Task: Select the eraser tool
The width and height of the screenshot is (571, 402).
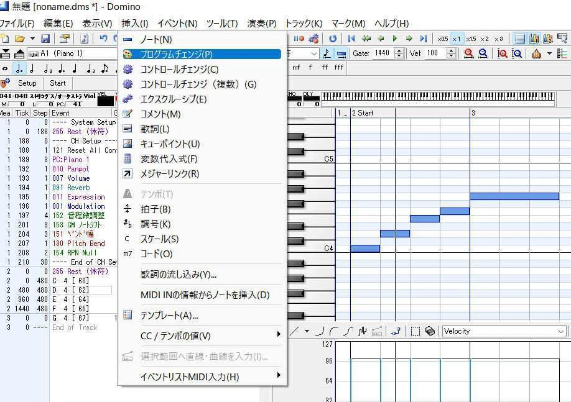Action: 430,331
